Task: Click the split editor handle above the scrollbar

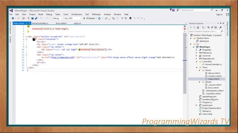Action: tap(185, 26)
